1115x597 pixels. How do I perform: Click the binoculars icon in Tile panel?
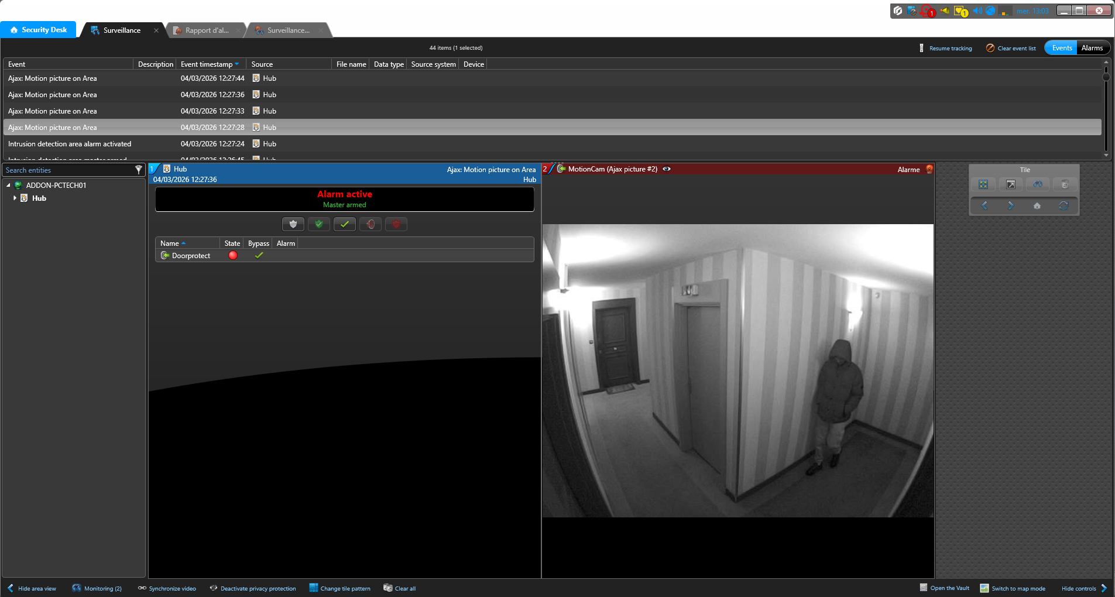click(x=1038, y=185)
